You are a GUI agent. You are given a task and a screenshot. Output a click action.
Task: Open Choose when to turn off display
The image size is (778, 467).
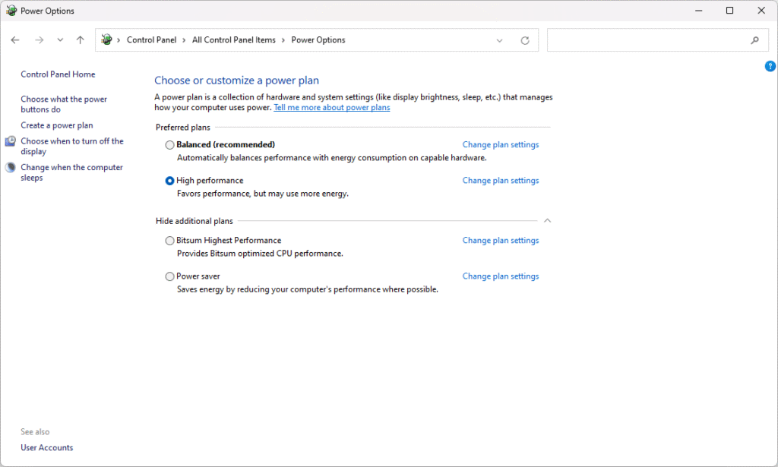72,147
